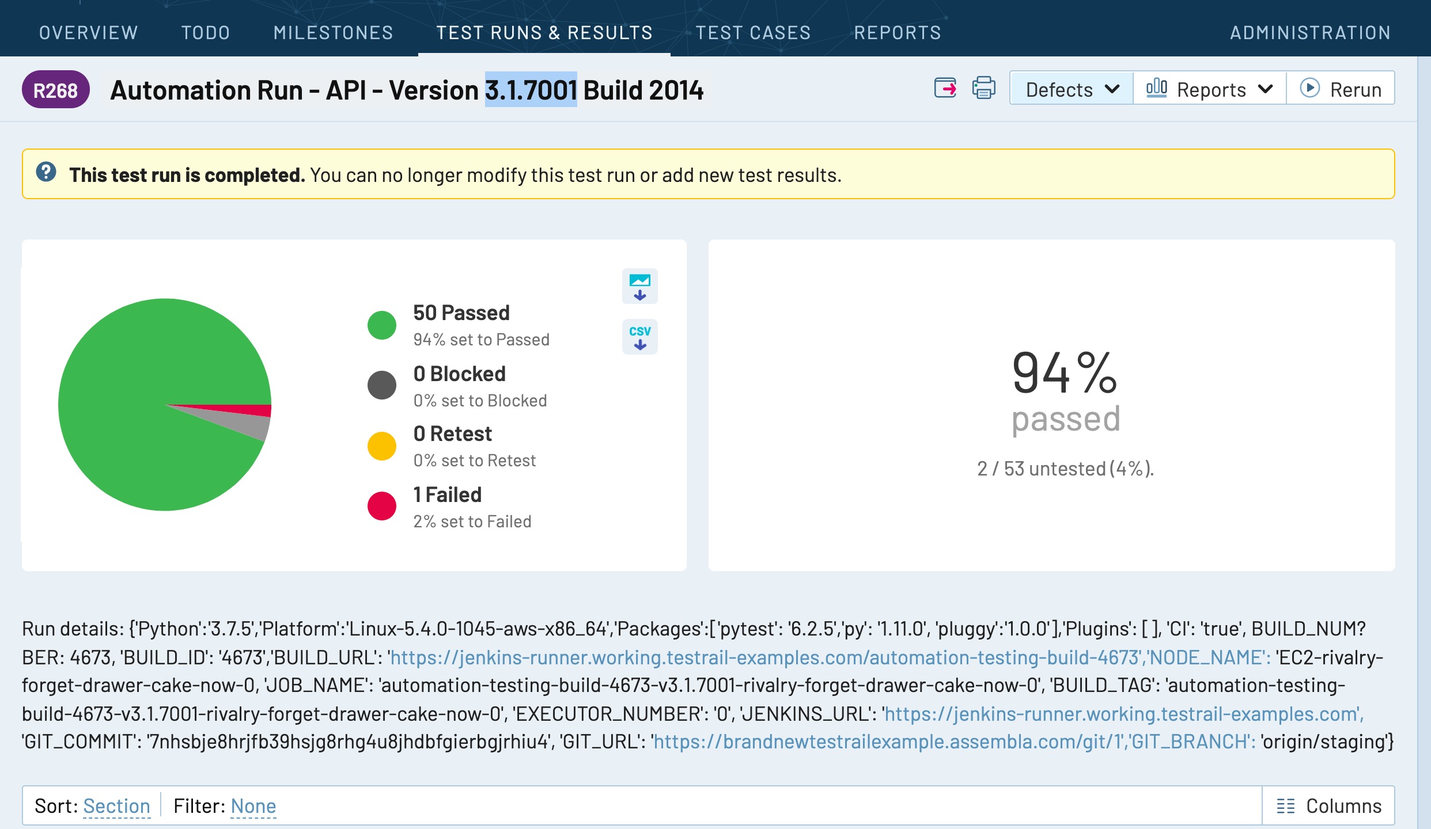
Task: Change sort from Section
Action: [x=116, y=806]
